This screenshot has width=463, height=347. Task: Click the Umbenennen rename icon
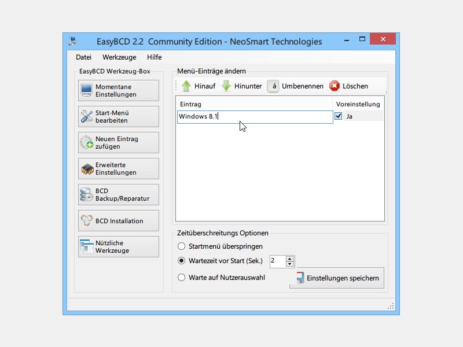coord(273,86)
